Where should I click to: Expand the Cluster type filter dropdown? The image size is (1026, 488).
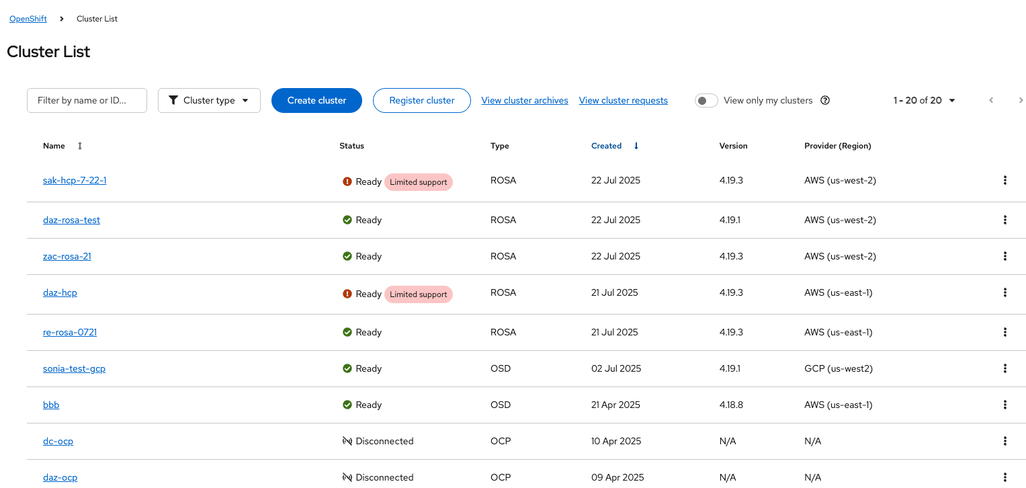209,101
